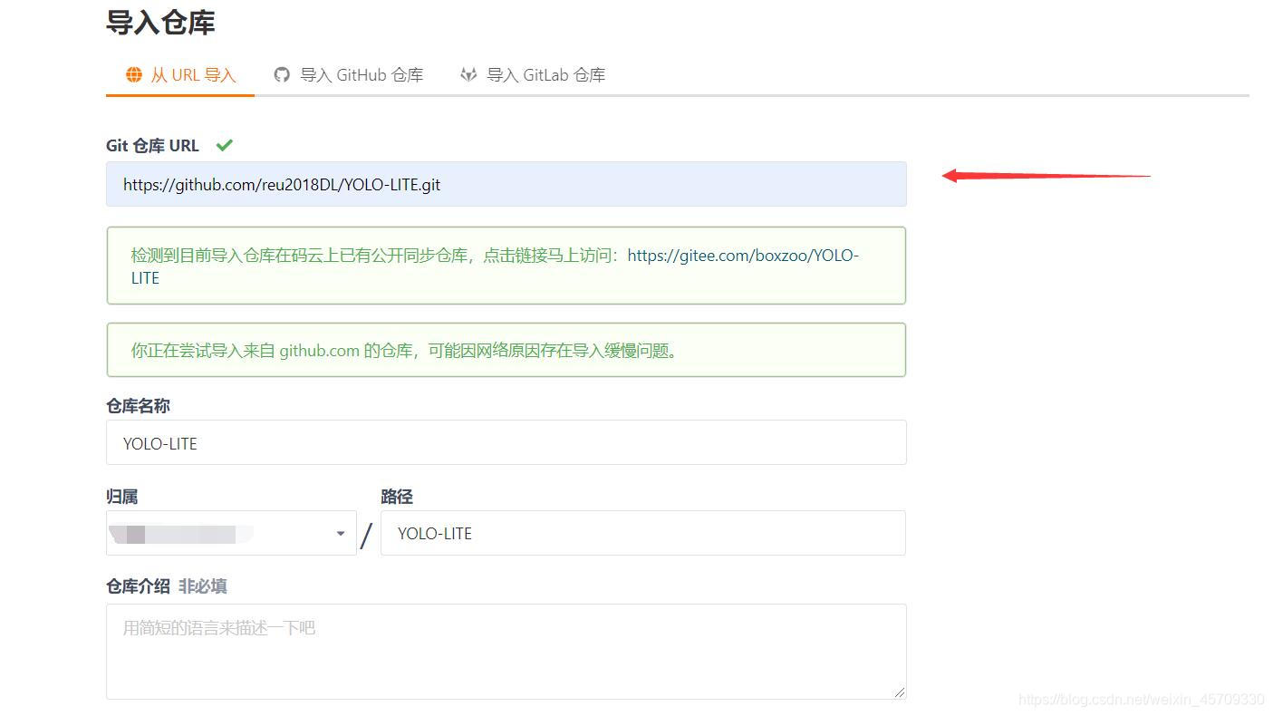Image resolution: width=1273 pixels, height=716 pixels.
Task: Click the 导入仓库 page heading
Action: click(160, 22)
